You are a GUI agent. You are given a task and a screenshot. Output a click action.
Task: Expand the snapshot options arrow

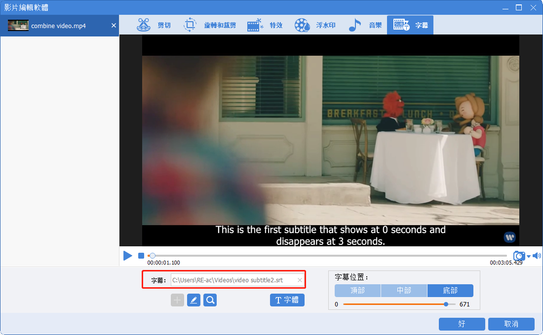529,257
